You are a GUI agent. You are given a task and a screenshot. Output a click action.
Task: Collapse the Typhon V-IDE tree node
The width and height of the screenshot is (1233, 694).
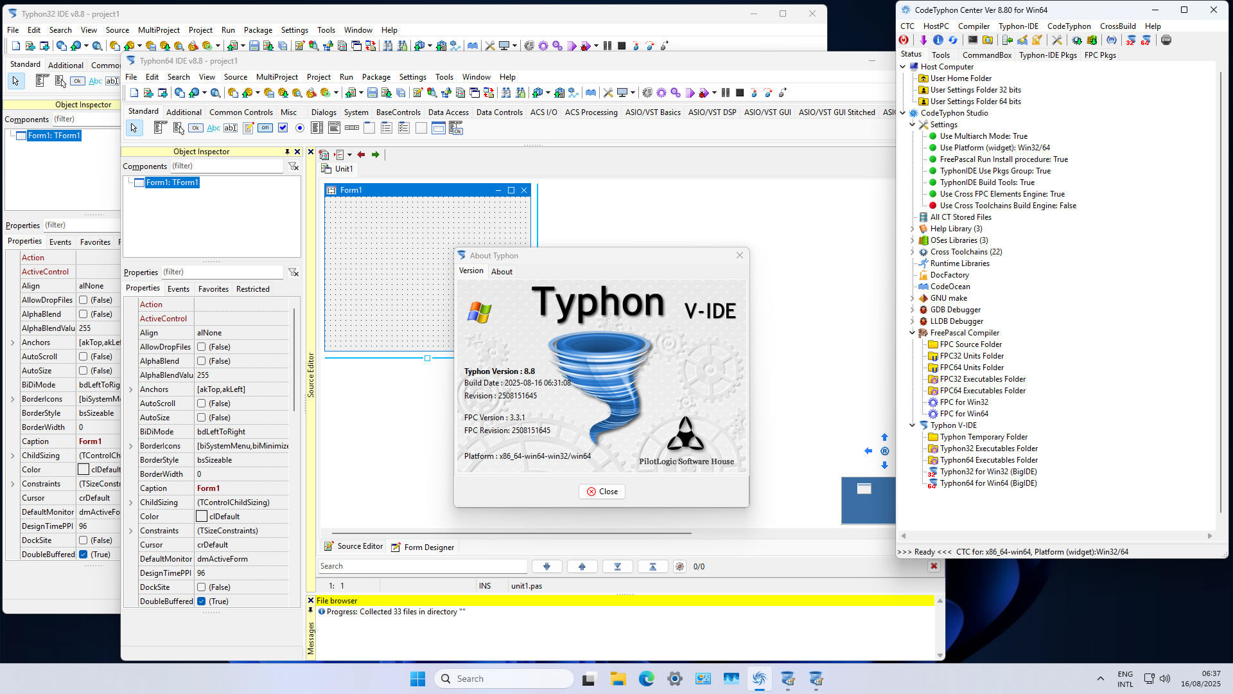tap(913, 425)
